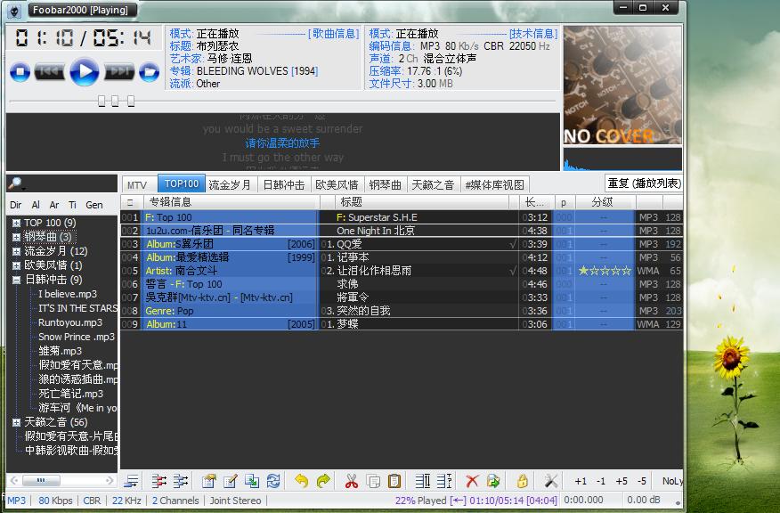
Task: Click the scissors cut icon
Action: coord(351,481)
